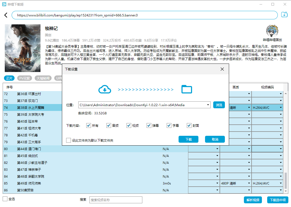Click the blue folder icon in dialog
Image resolution: width=291 pixels, height=207 pixels.
tap(187, 89)
